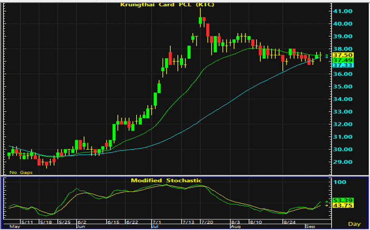Click the 43.75 stochastic signal value label
Image resolution: width=370 pixels, height=230 pixels.
pos(343,206)
